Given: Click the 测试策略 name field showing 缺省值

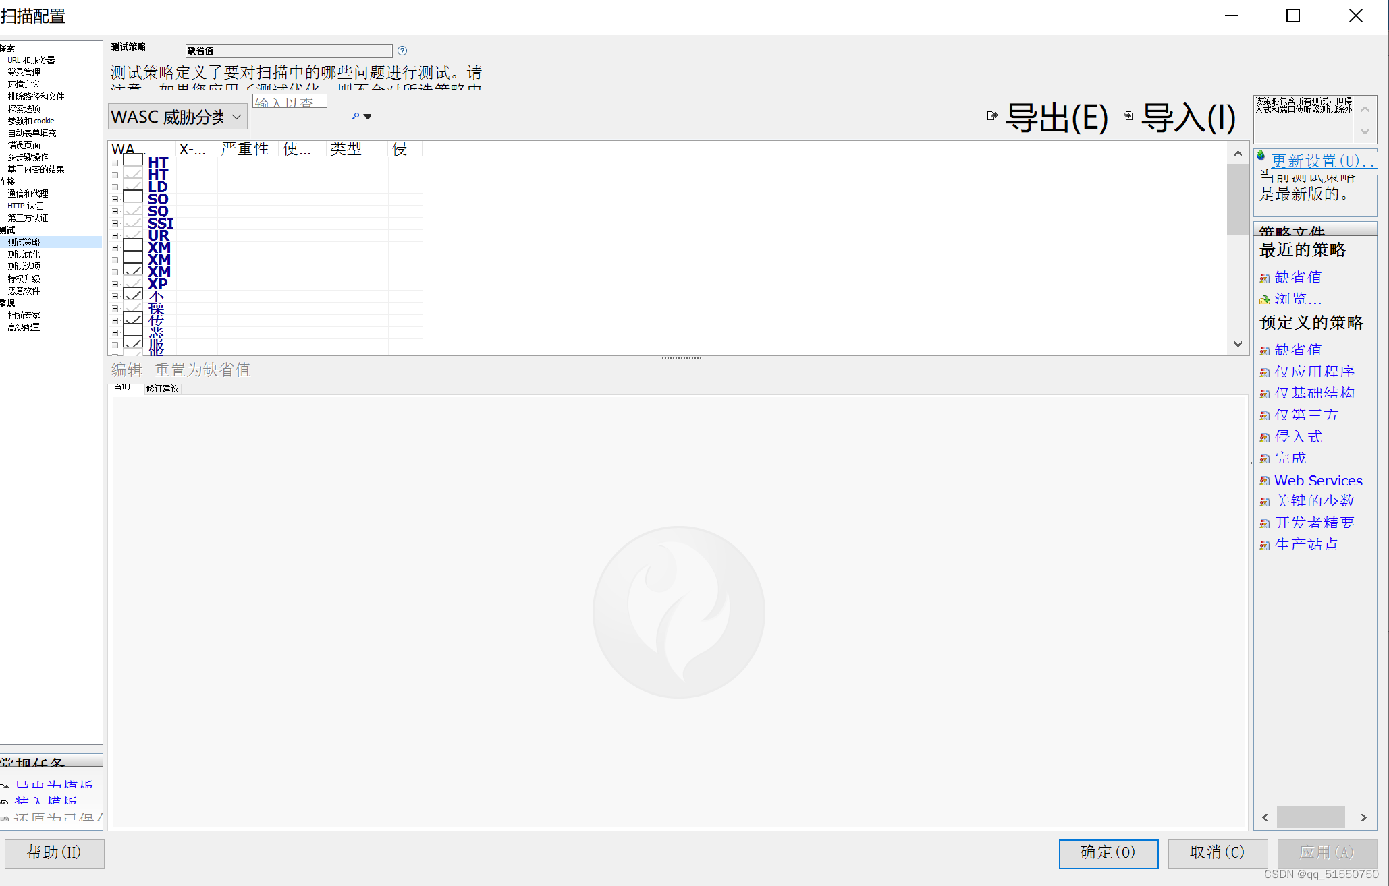Looking at the screenshot, I should [x=289, y=51].
